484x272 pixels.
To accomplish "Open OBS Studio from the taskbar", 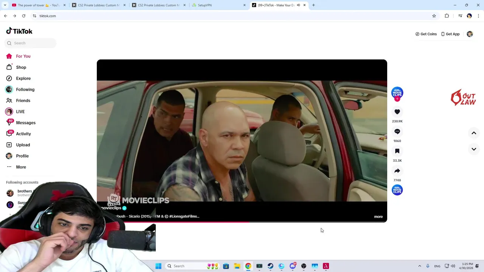I will click(304, 266).
